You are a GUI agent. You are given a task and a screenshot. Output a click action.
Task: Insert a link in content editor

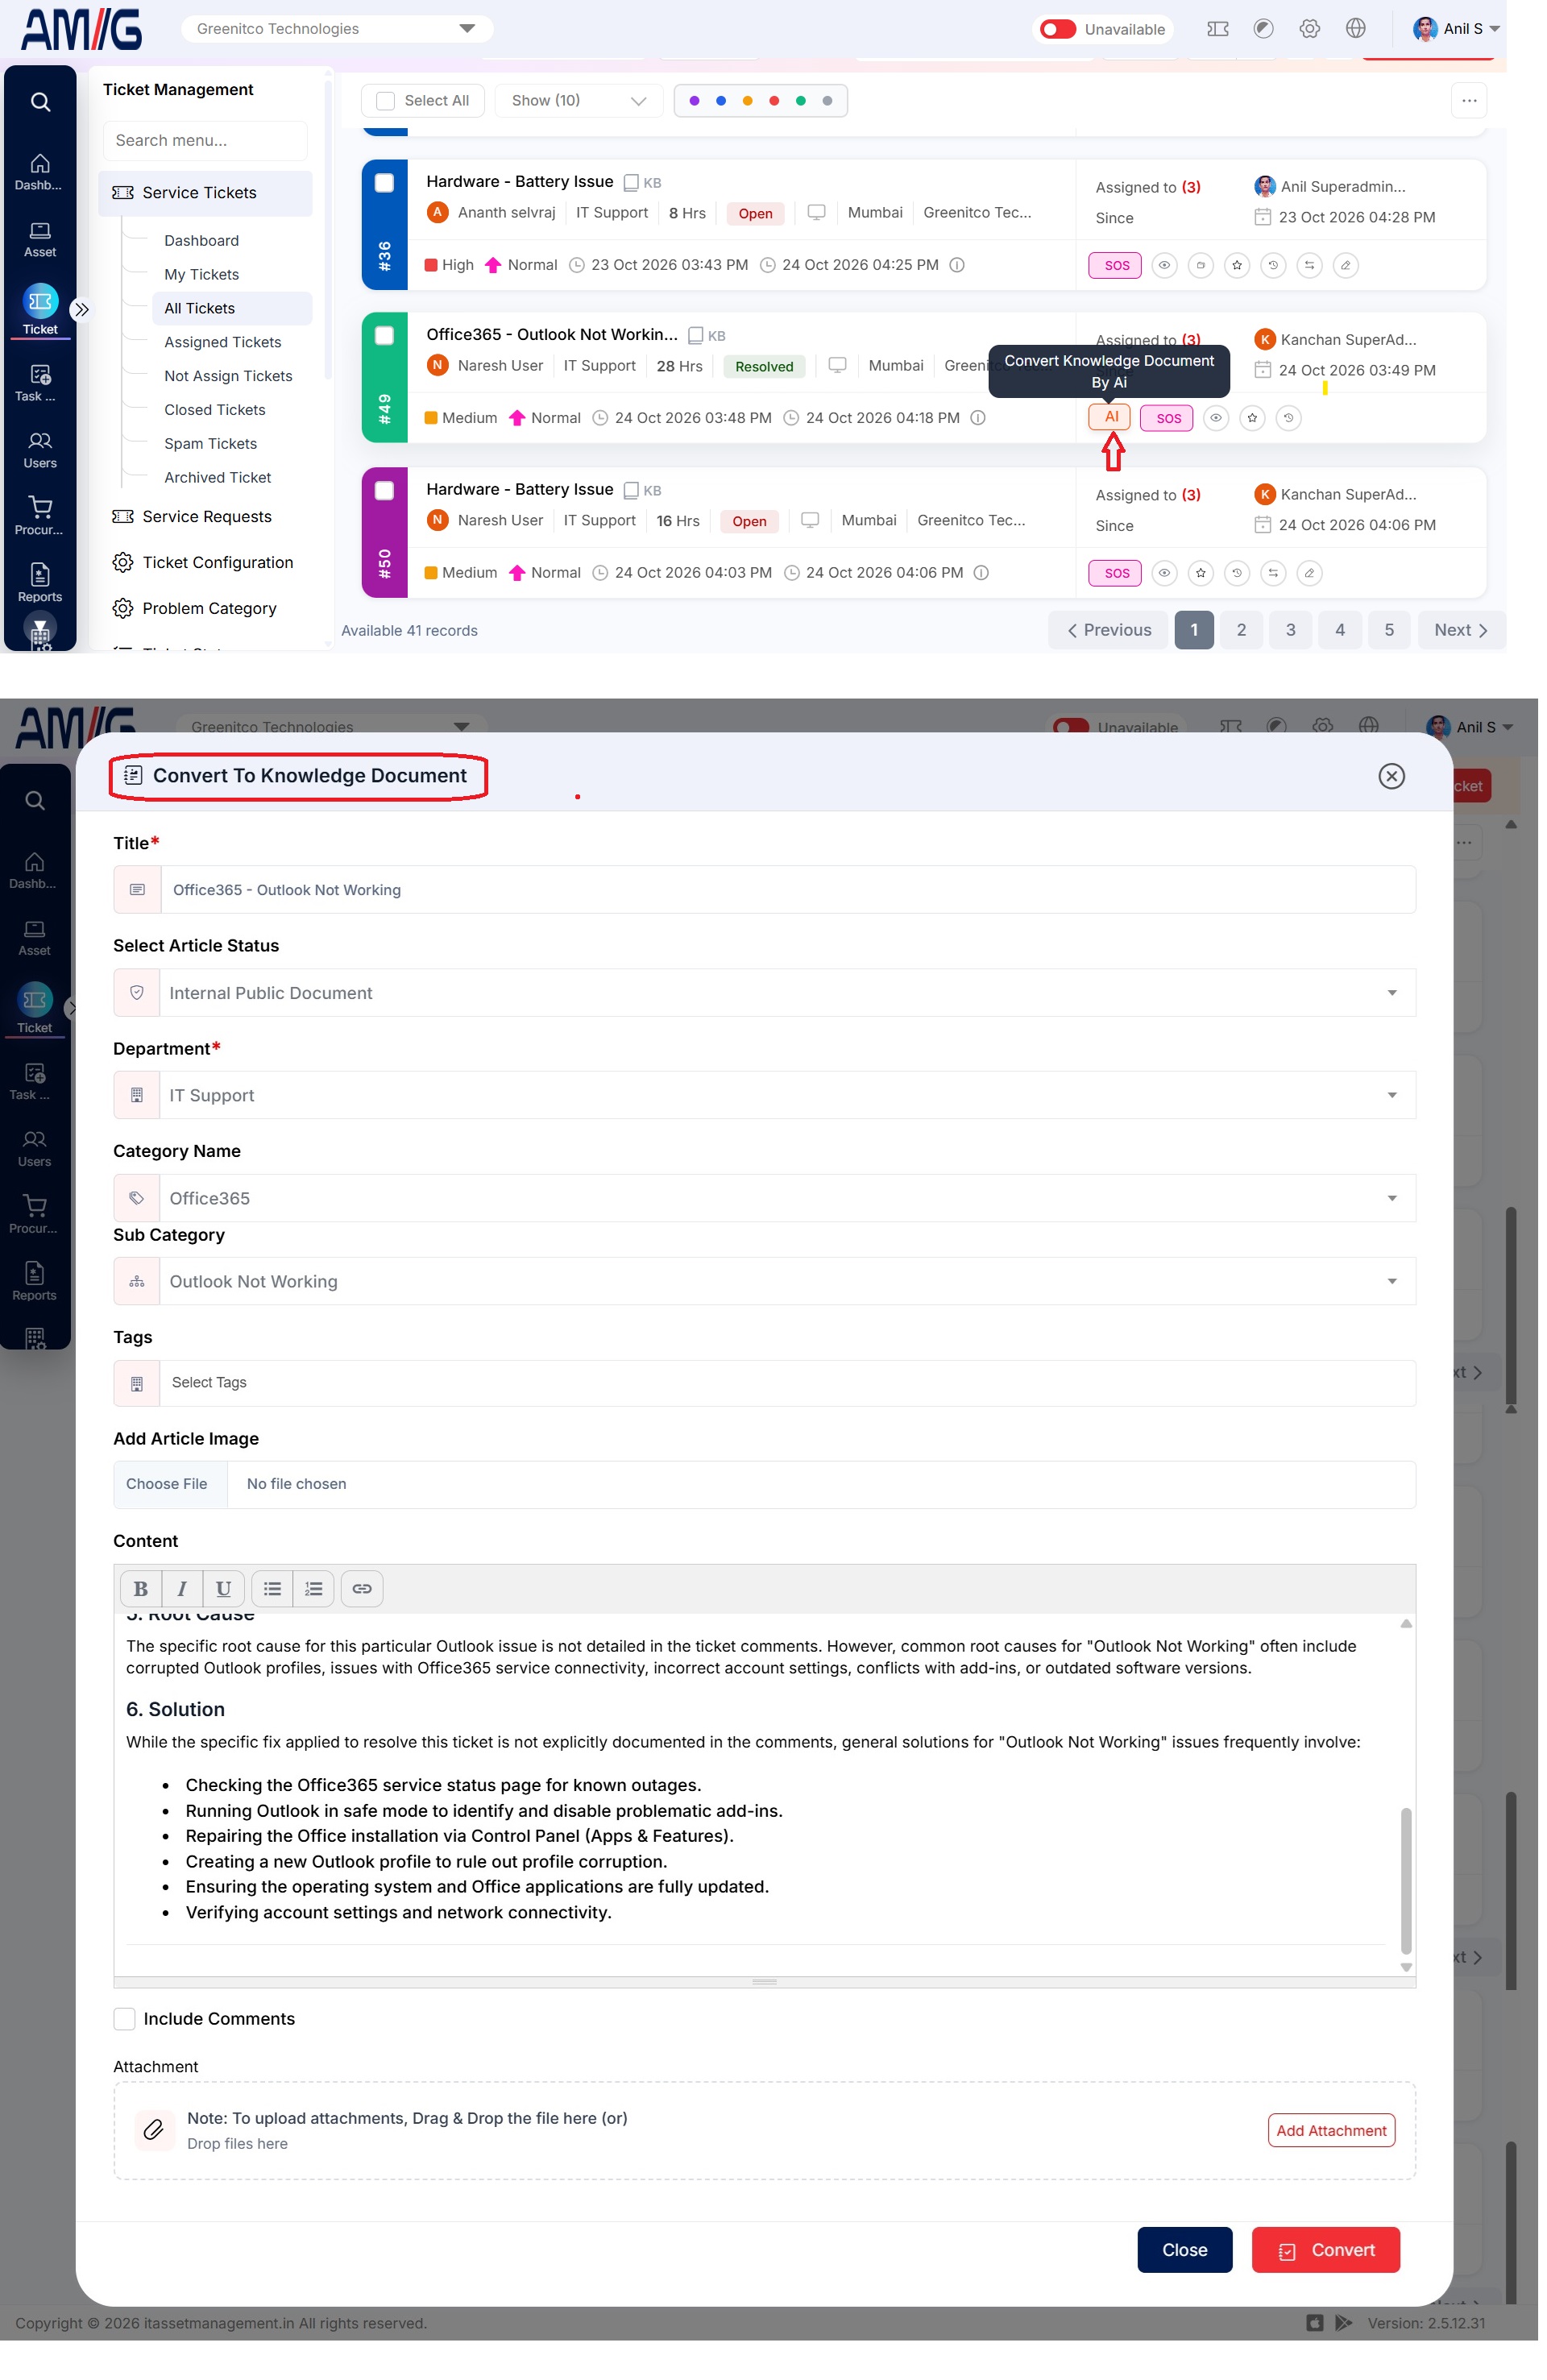pos(362,1589)
